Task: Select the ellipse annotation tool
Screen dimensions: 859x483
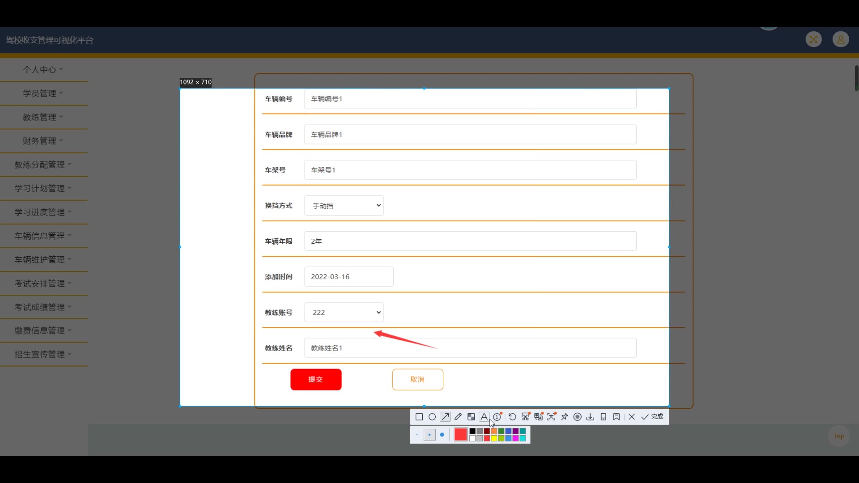Action: 432,417
